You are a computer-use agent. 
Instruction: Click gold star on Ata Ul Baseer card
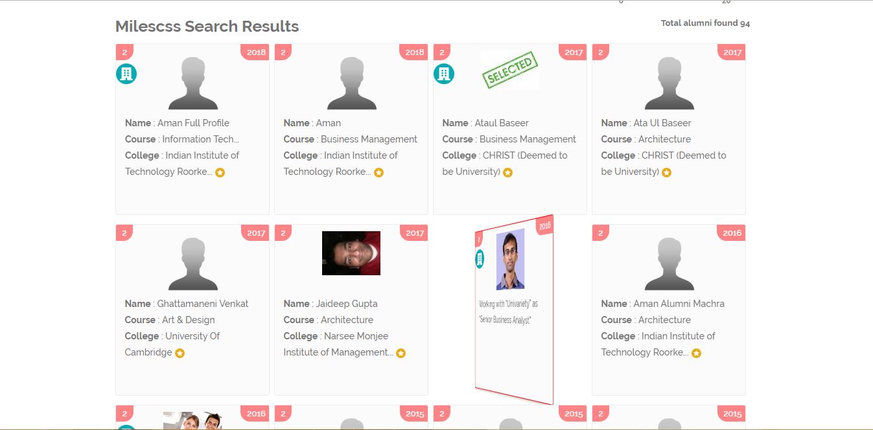pyautogui.click(x=666, y=173)
